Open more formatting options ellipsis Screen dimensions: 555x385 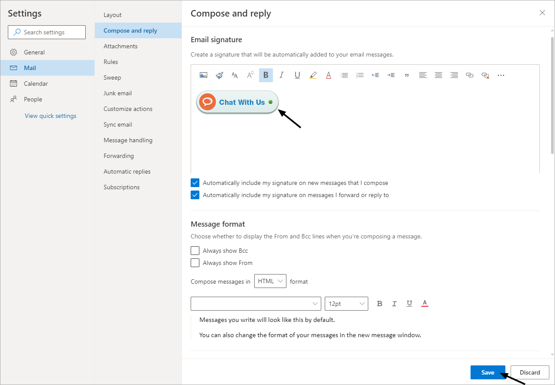[501, 75]
